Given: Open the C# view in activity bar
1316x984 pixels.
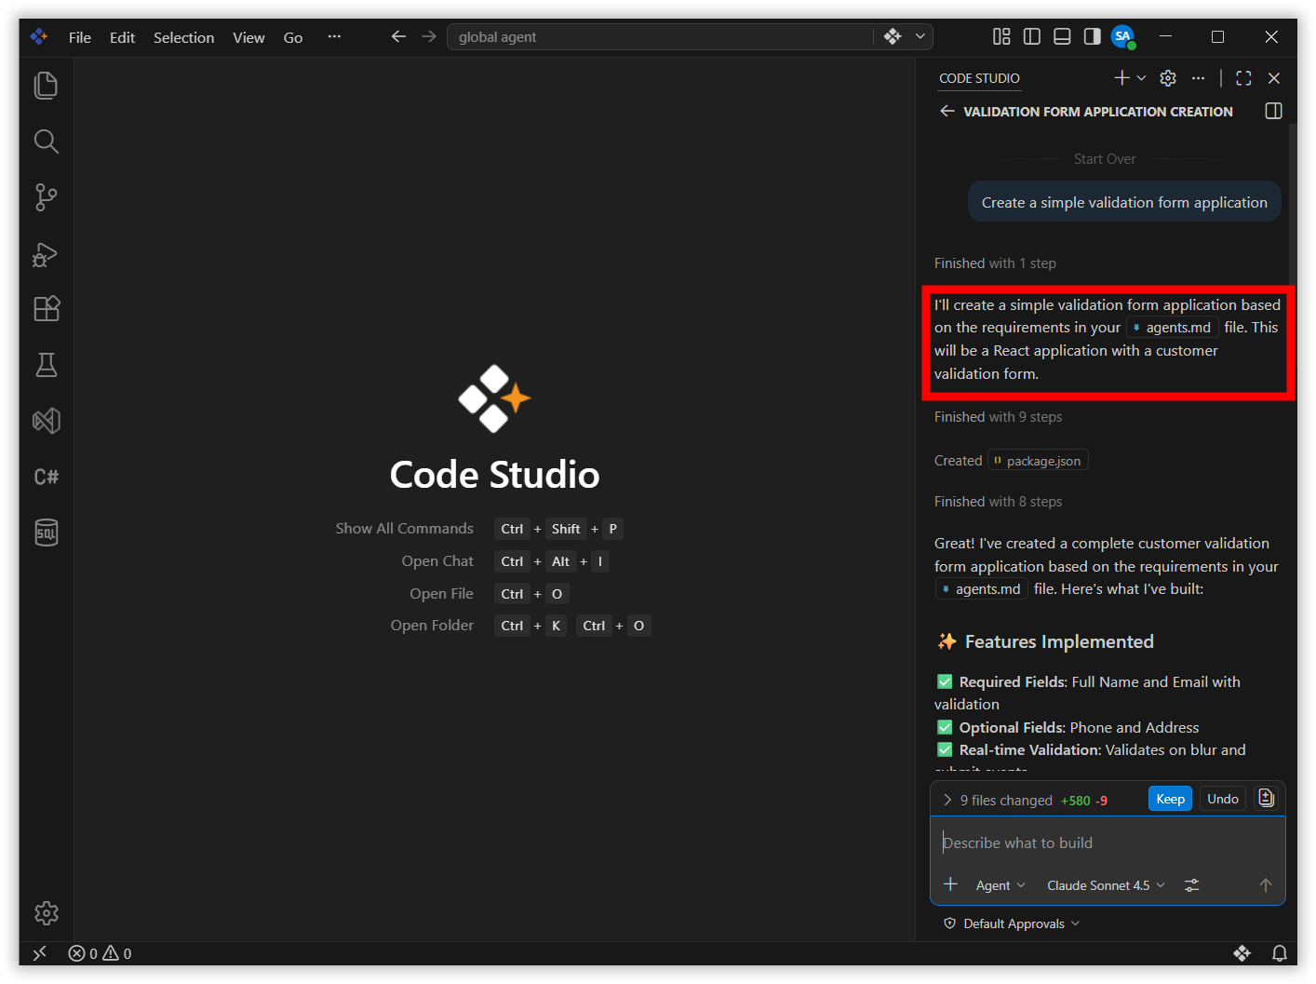Looking at the screenshot, I should [x=46, y=477].
